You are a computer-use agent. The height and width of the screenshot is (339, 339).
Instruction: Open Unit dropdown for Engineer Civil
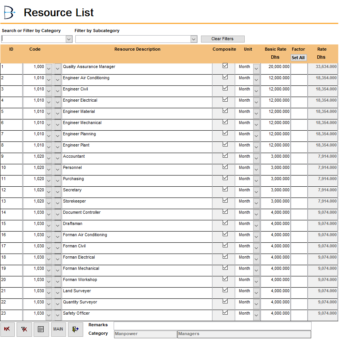[256, 91]
